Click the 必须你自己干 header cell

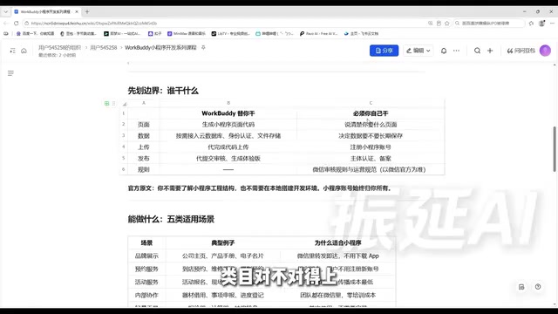tap(371, 113)
